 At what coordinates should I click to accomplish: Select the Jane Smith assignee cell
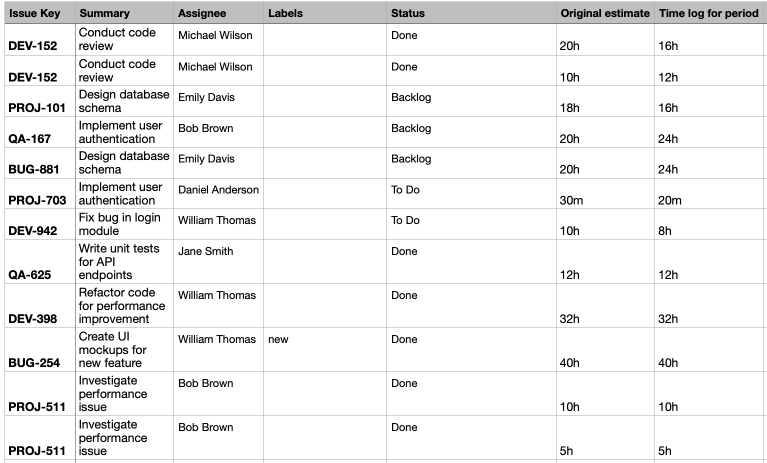[205, 251]
